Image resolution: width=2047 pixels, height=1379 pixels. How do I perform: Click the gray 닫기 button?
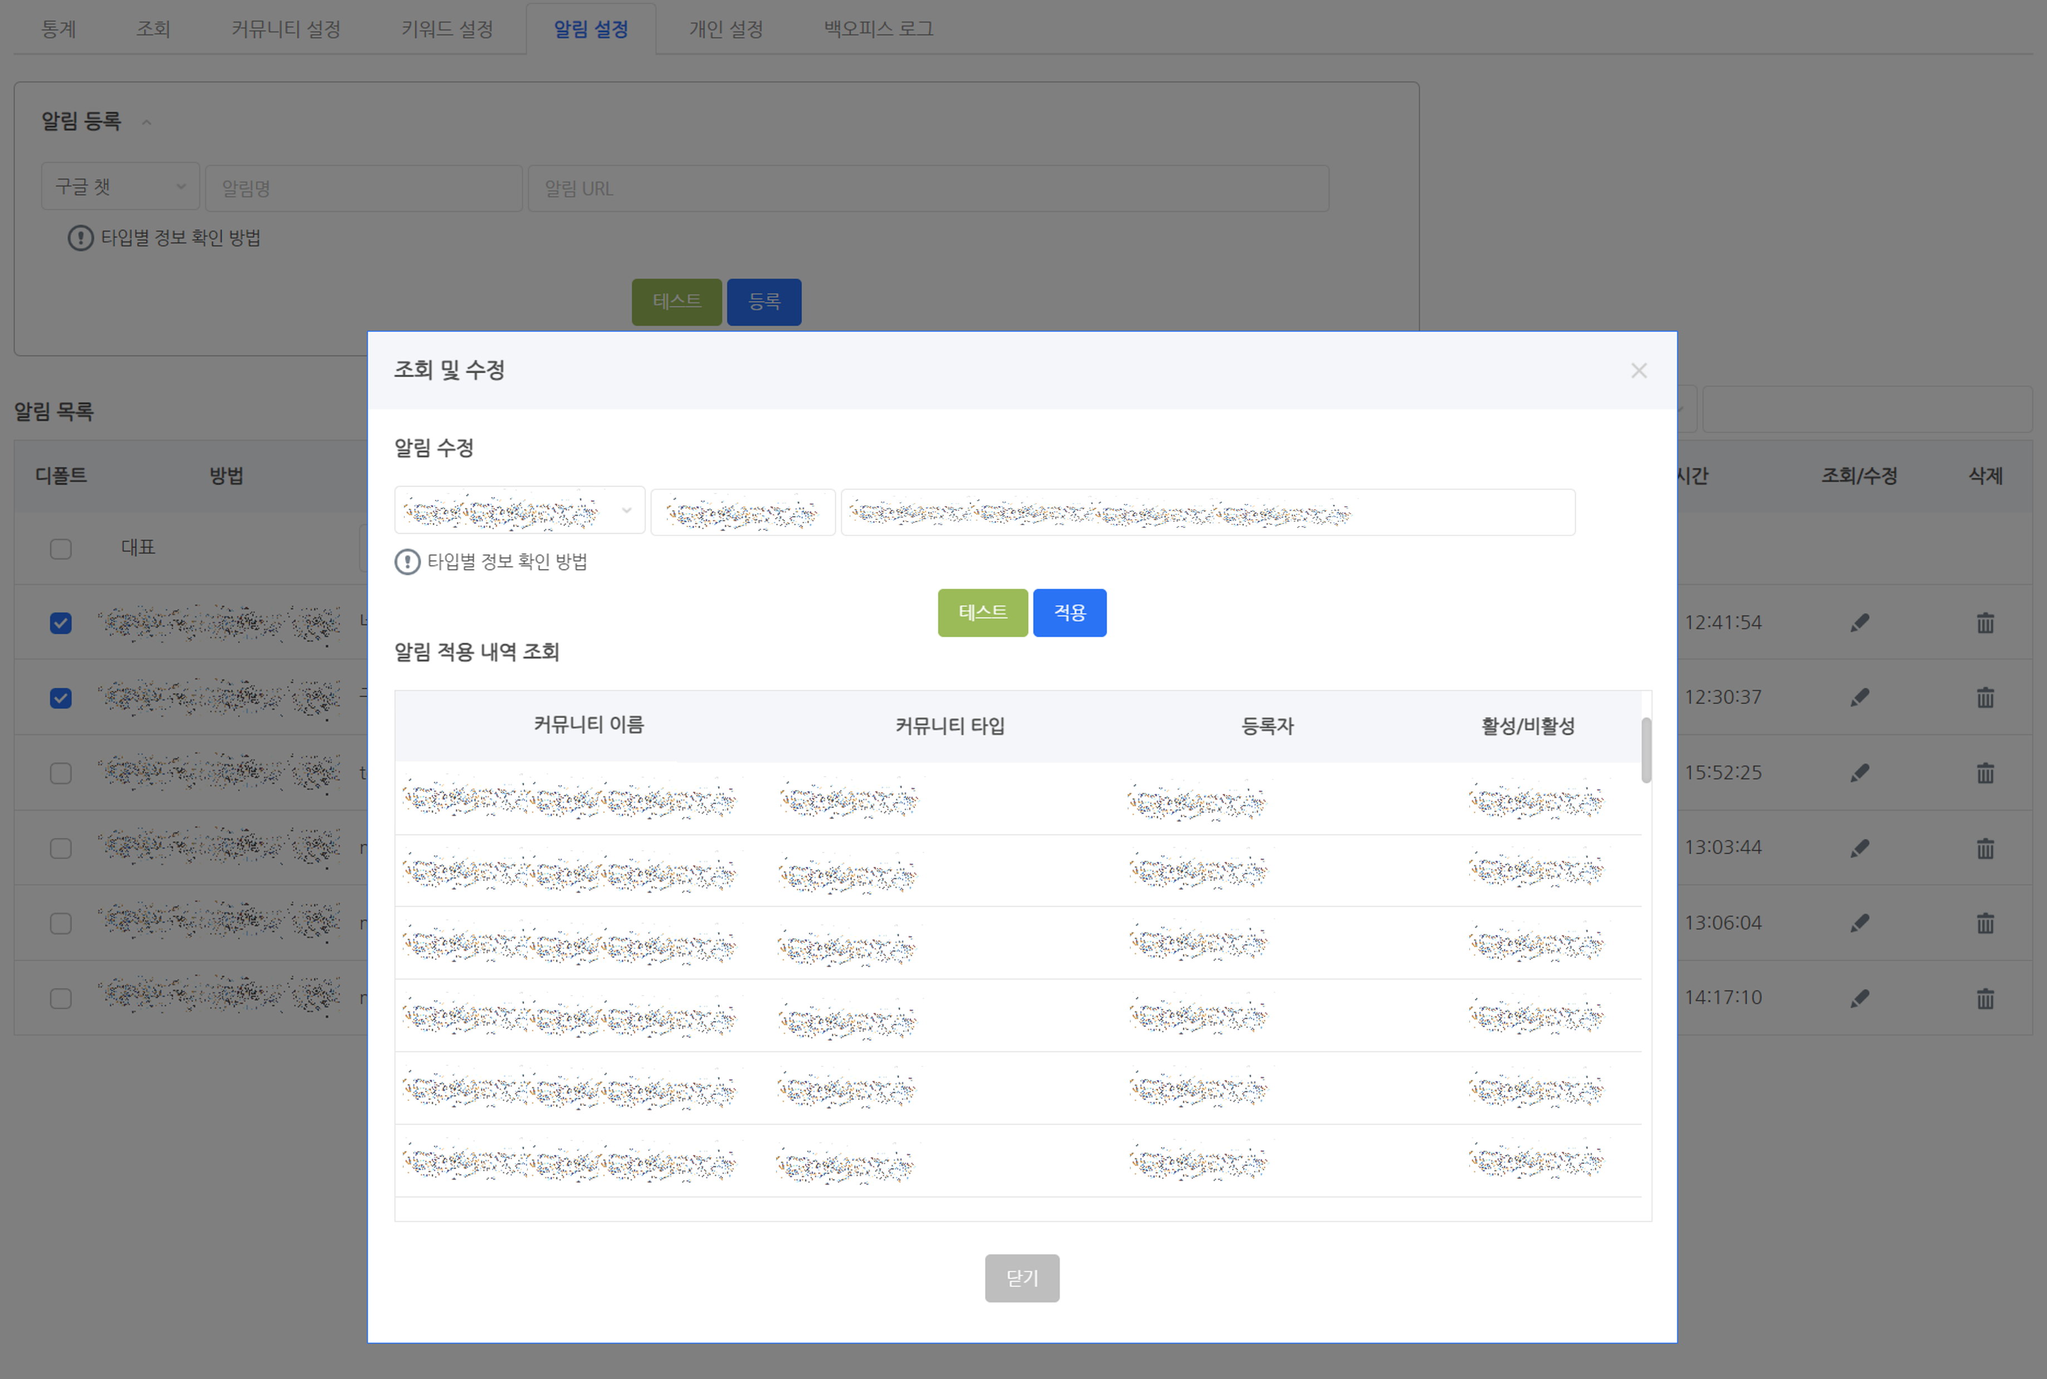pos(1022,1278)
